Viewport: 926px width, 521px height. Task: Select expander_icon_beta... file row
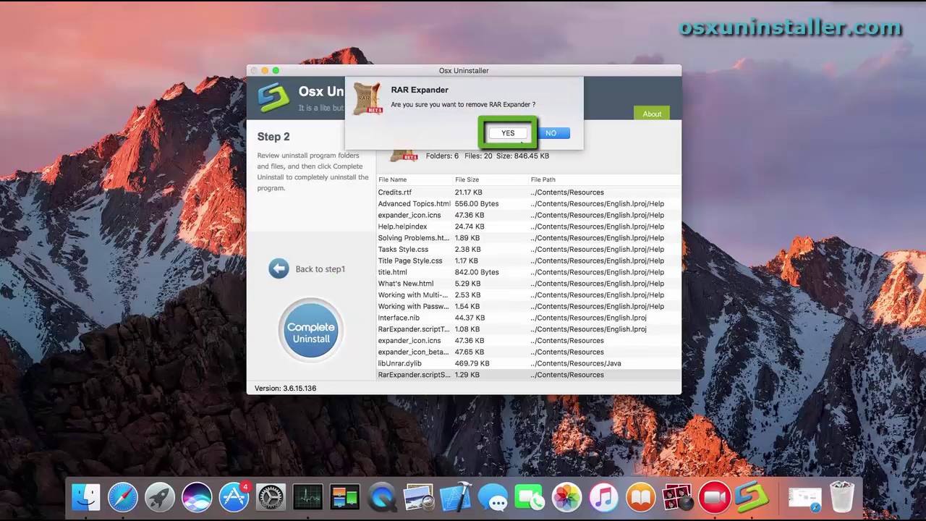(x=529, y=352)
